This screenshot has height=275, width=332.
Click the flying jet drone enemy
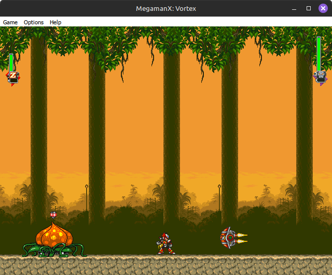(x=233, y=238)
